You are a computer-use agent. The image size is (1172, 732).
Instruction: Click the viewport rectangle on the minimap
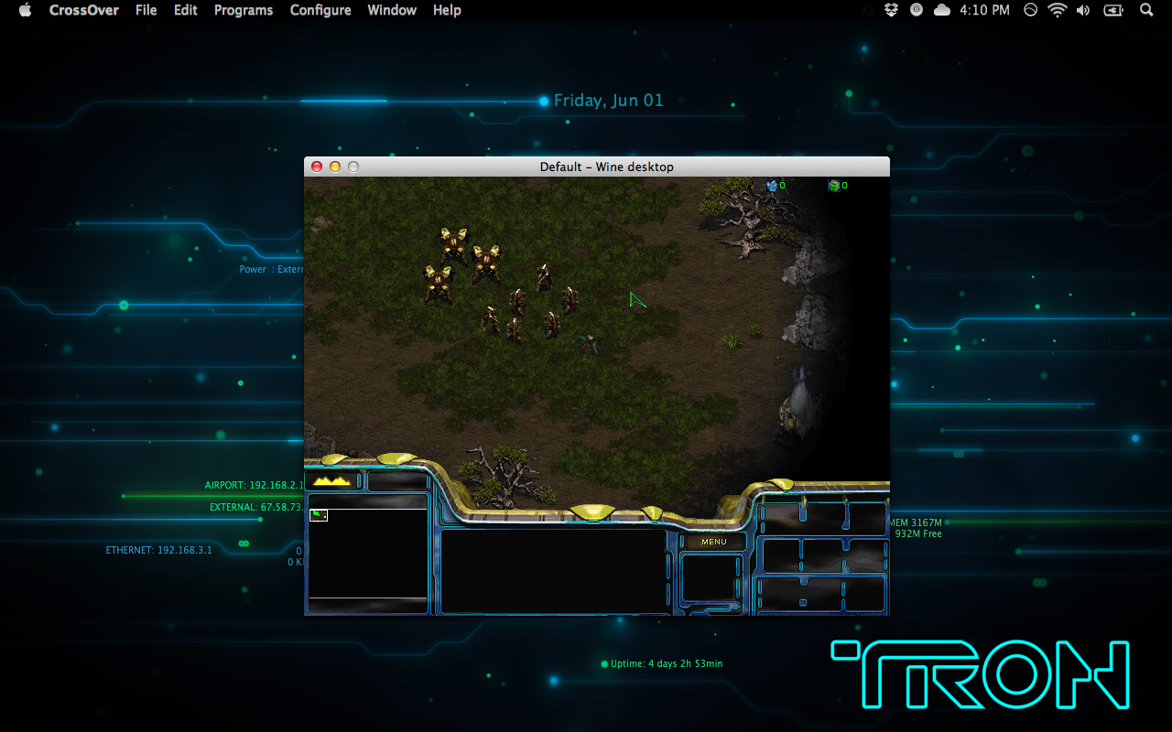tap(320, 515)
